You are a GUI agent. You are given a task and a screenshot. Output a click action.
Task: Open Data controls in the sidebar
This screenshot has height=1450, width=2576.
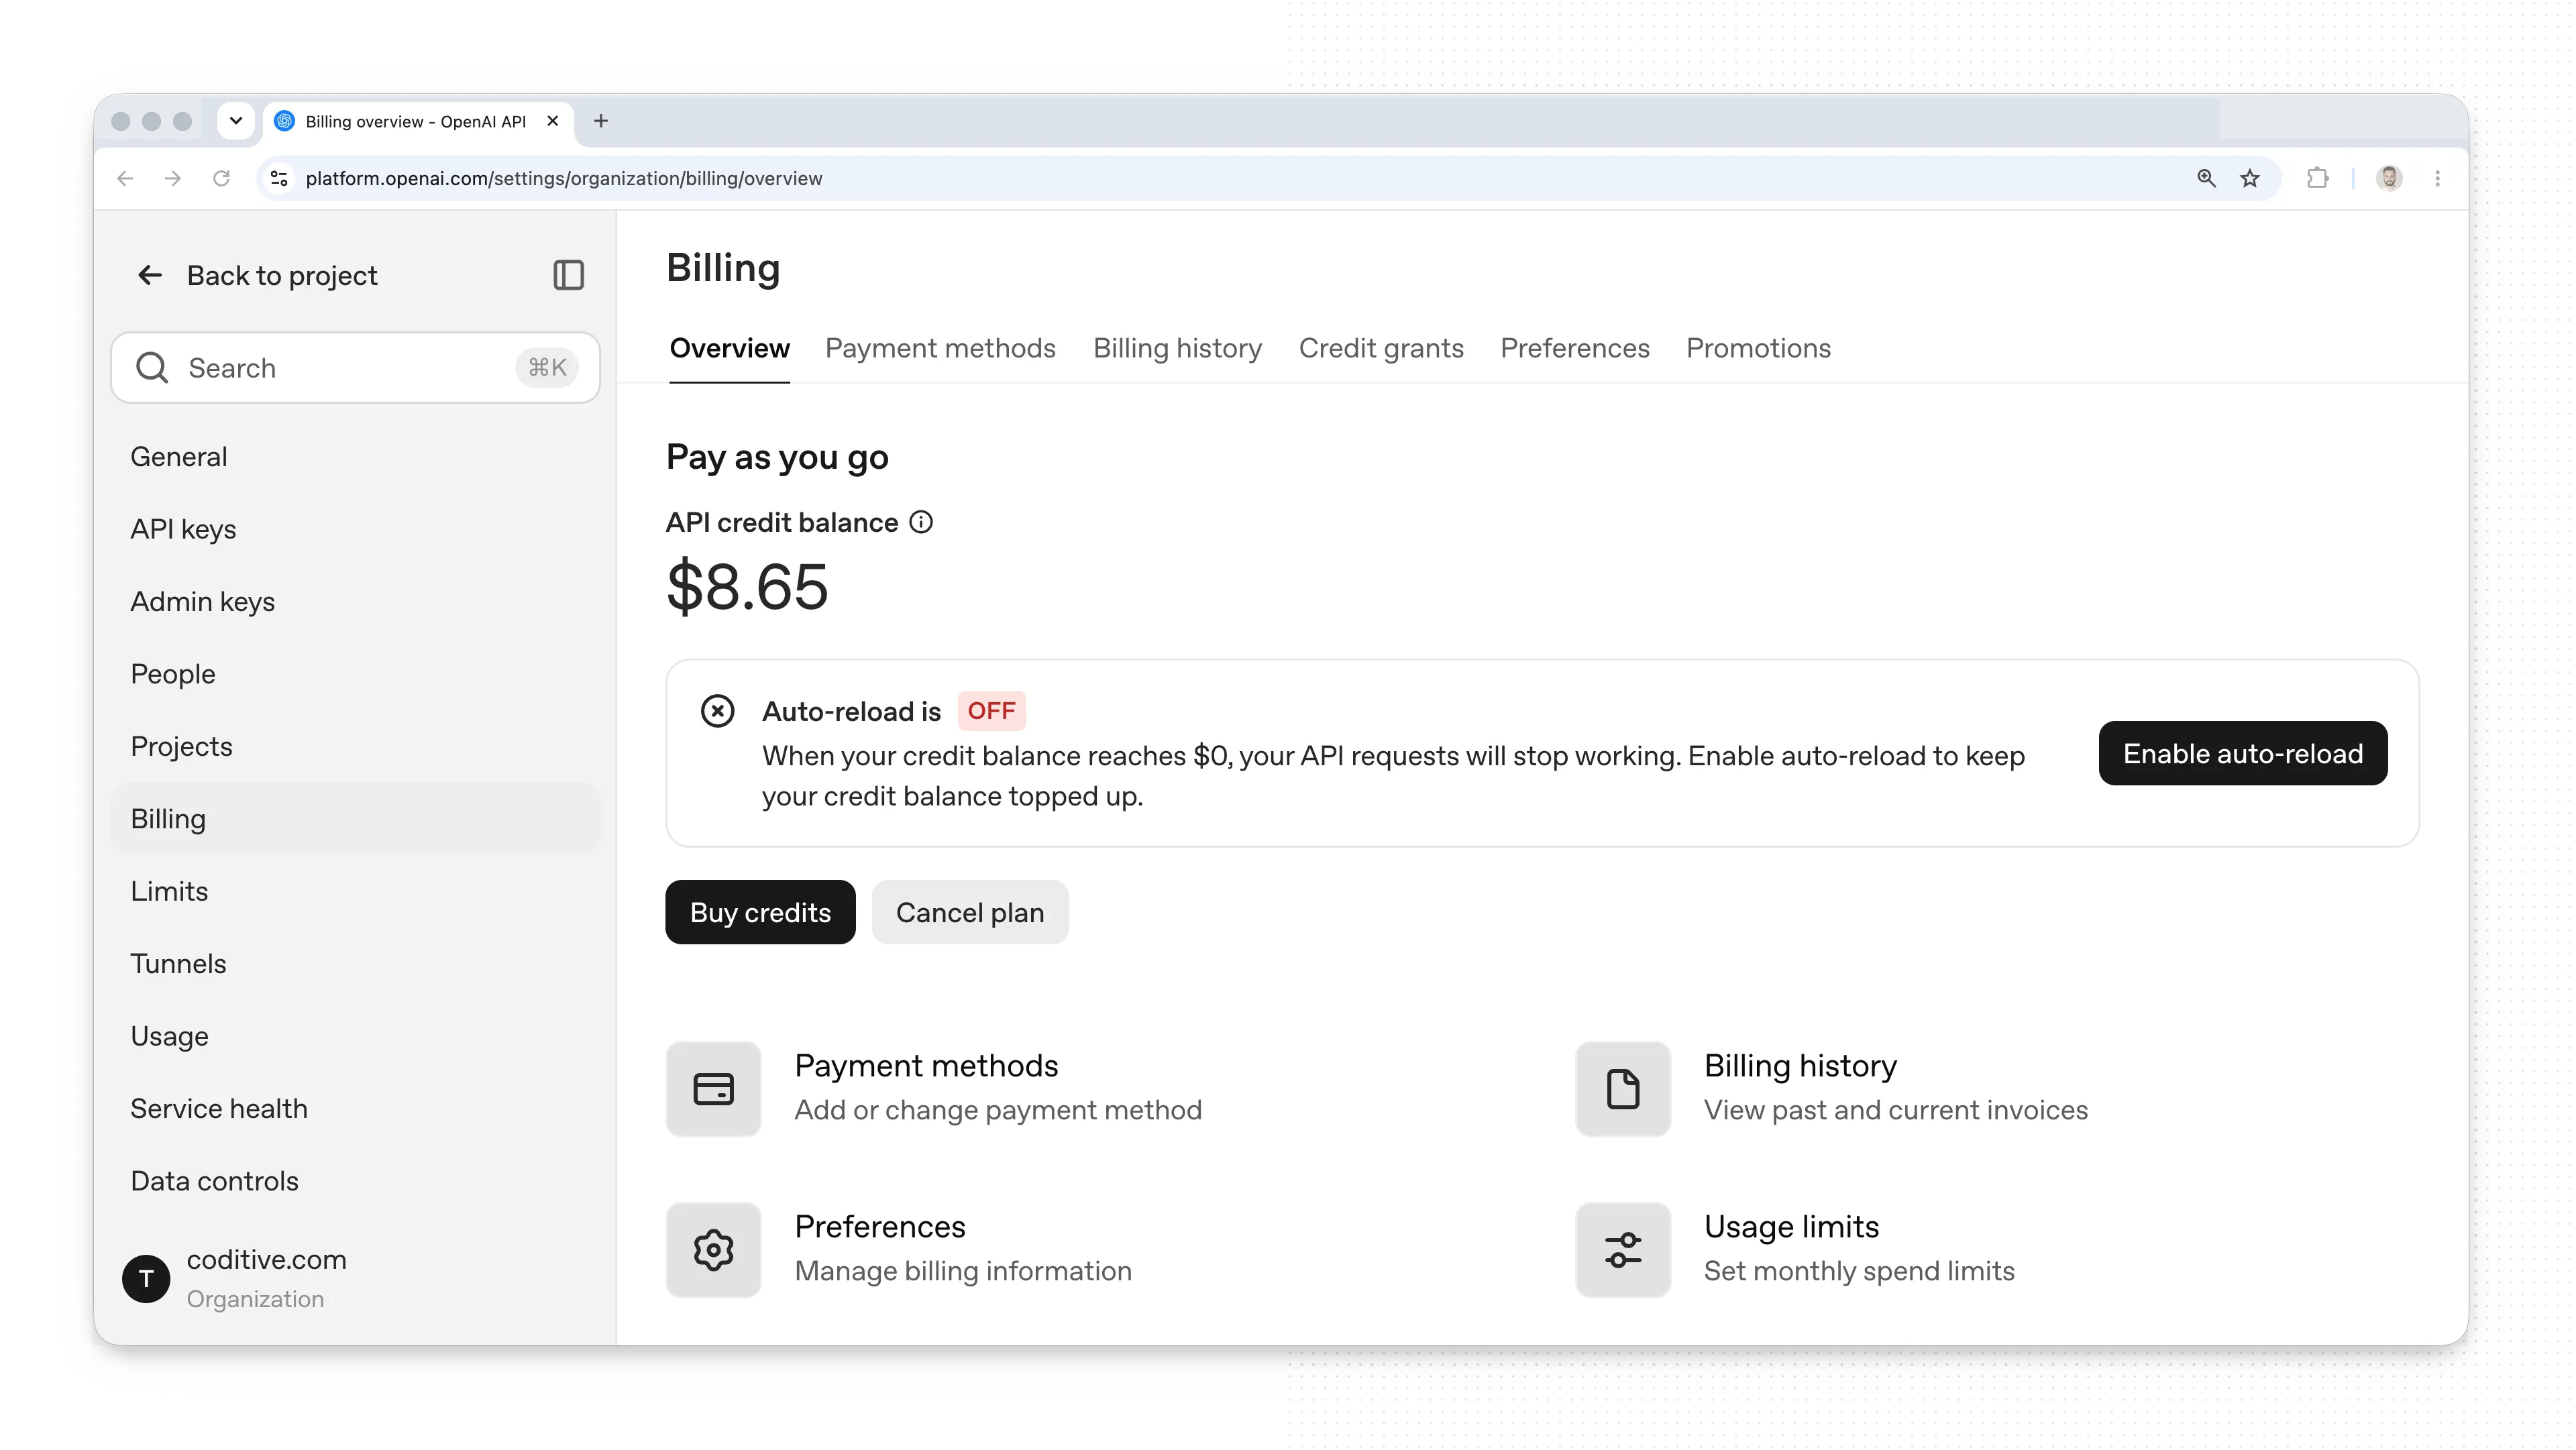(356, 1181)
